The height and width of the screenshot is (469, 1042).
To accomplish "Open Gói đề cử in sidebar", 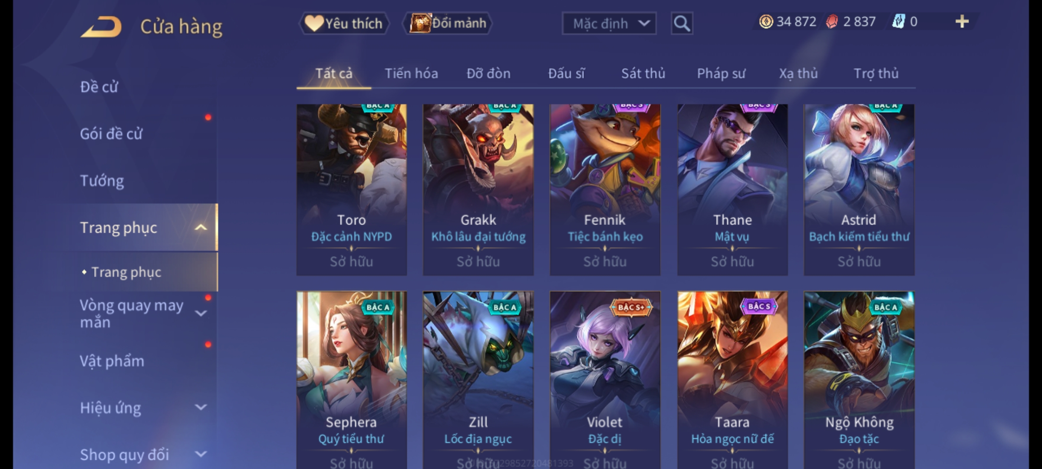I will (x=111, y=134).
